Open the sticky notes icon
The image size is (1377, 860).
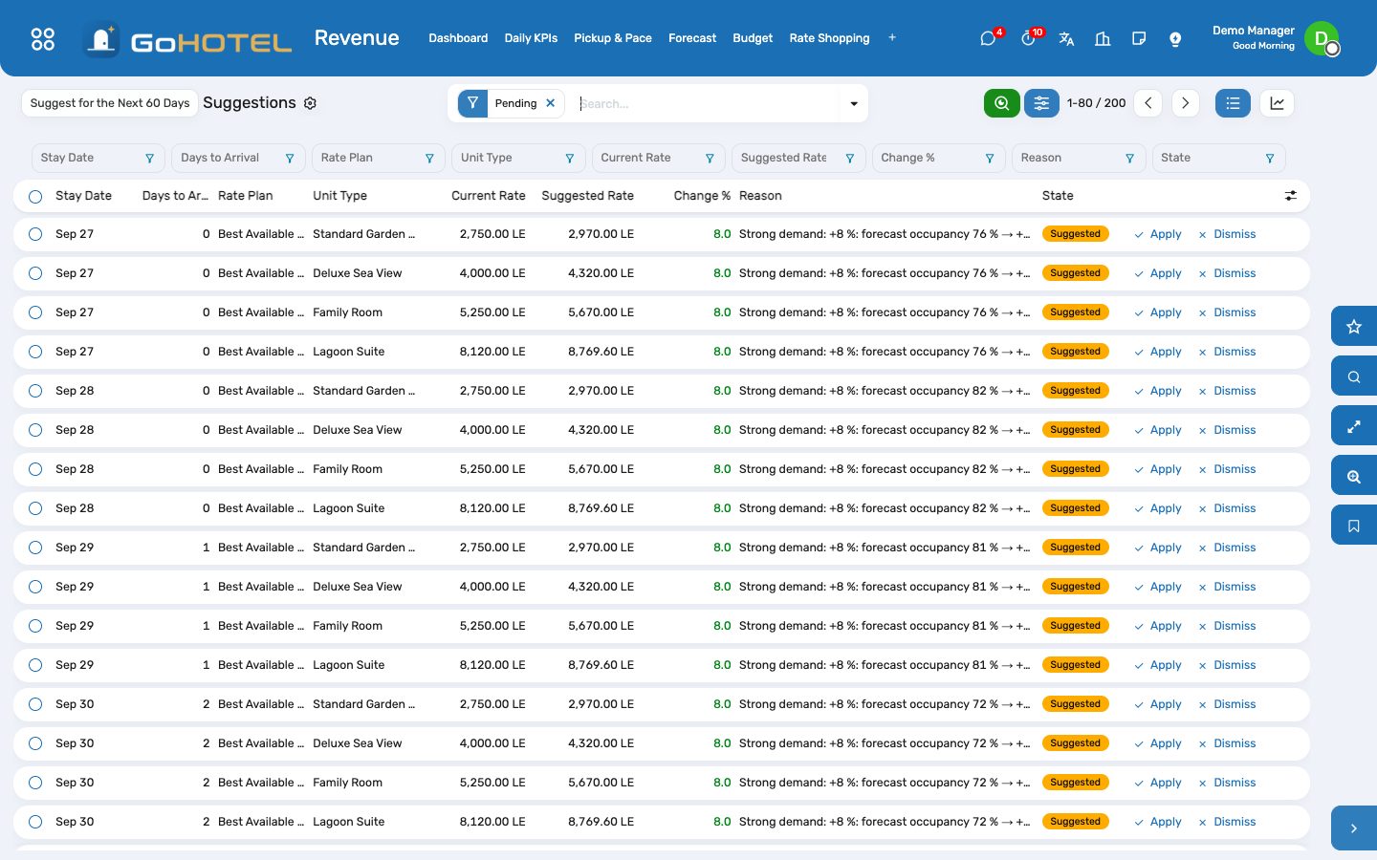pos(1139,38)
